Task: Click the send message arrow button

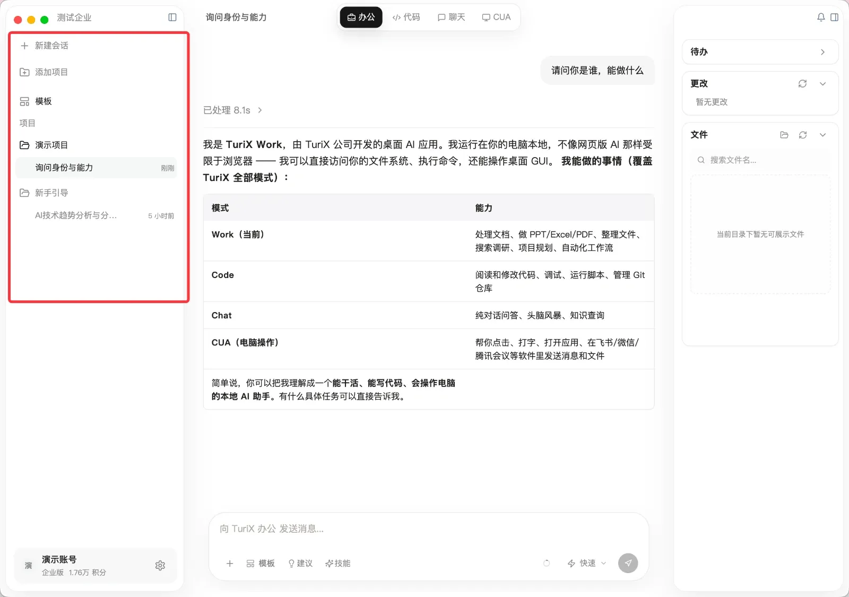Action: 628,563
